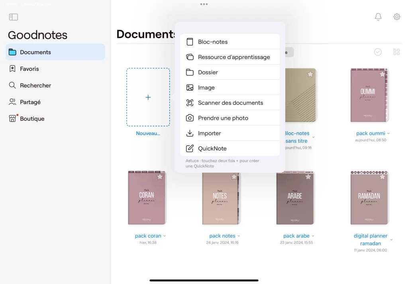Viewport: 408px width, 284px height.
Task: Click the Nouveau... label
Action: pyautogui.click(x=148, y=133)
